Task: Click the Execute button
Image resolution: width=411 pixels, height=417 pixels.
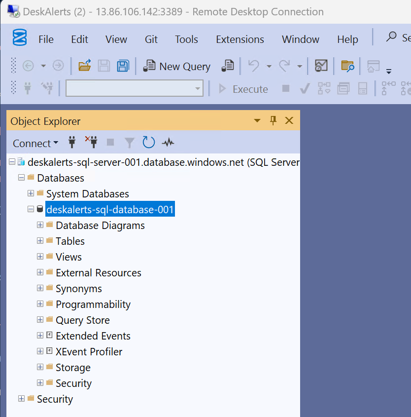Action: click(x=245, y=89)
